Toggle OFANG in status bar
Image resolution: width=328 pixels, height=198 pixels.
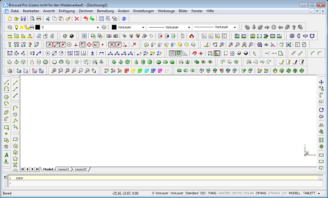[261, 193]
